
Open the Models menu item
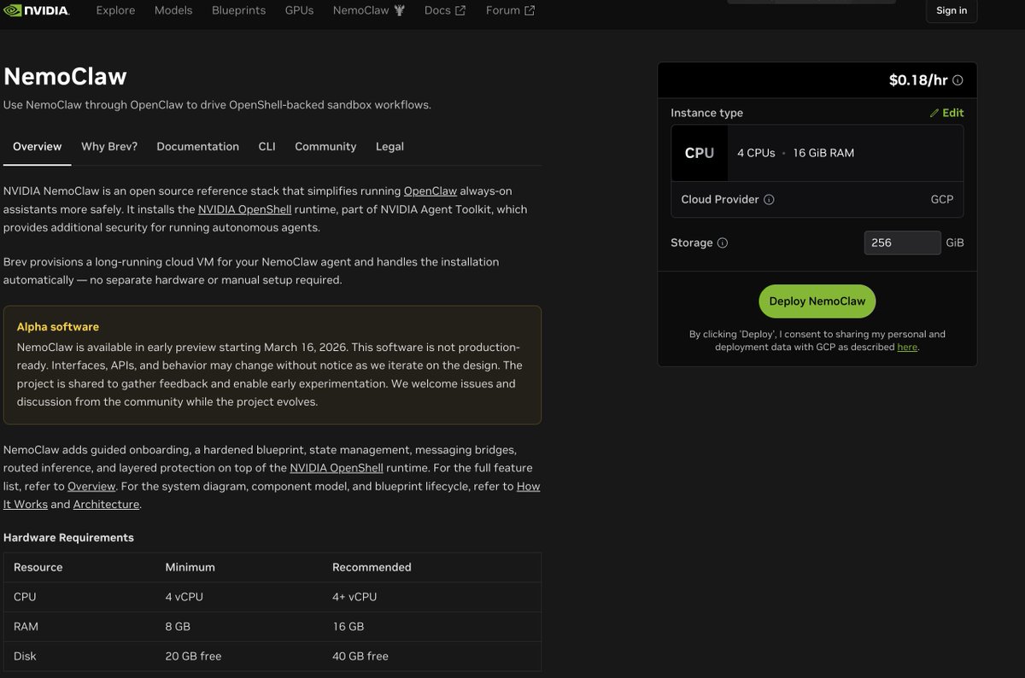coord(173,10)
